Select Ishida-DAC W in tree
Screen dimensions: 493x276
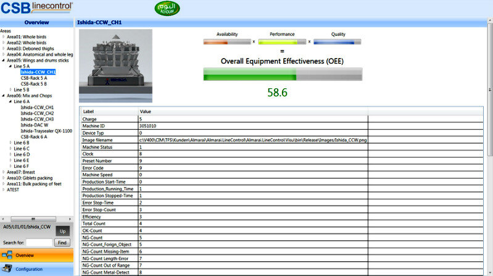35,125
